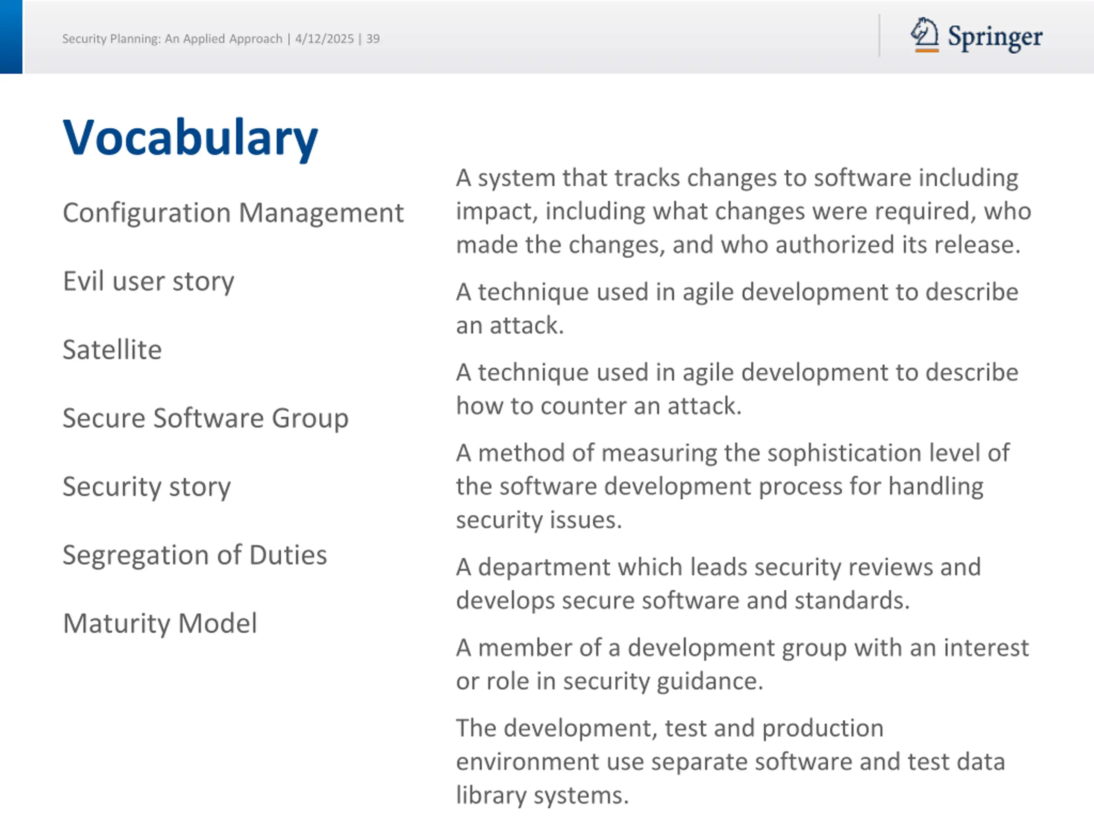The height and width of the screenshot is (821, 1094).
Task: Select the term 'Segregation of Duties'
Action: click(x=195, y=555)
